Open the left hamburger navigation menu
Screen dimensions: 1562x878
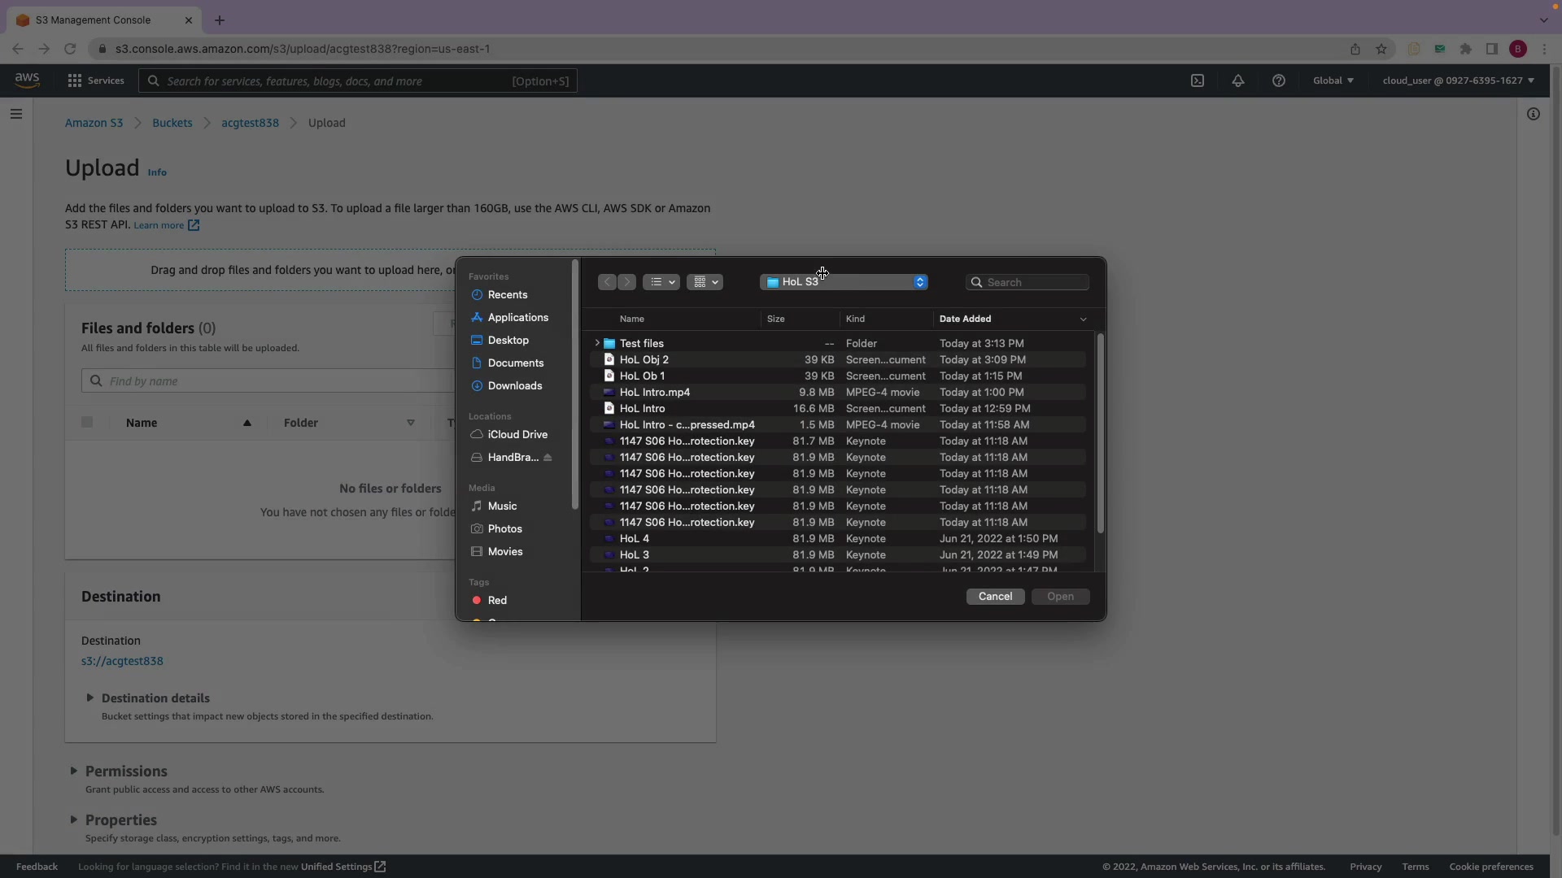15,114
